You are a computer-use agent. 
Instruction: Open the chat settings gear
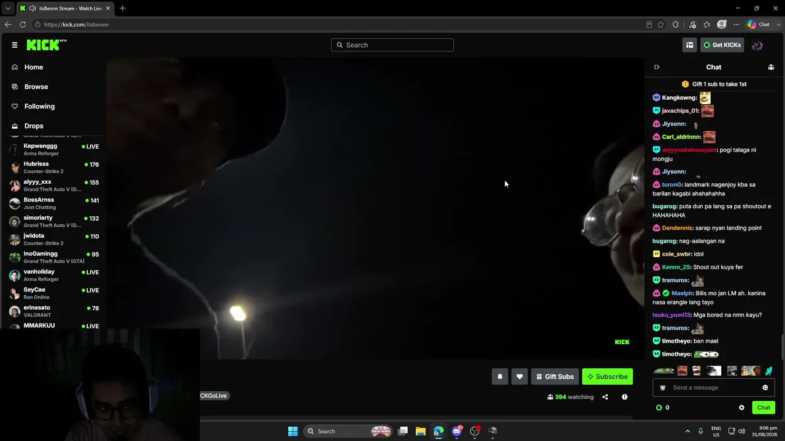coord(741,407)
